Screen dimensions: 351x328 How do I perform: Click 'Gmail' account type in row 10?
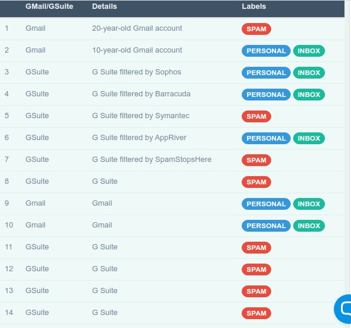[x=35, y=225]
